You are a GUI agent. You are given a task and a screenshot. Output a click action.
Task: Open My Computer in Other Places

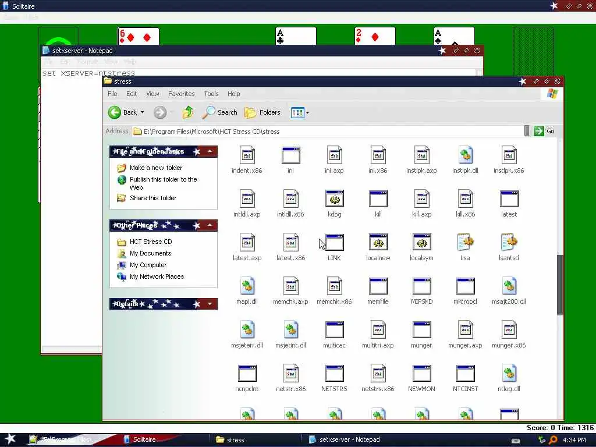click(148, 265)
